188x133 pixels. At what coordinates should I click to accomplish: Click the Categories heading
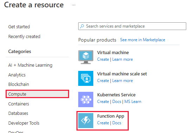click(20, 52)
